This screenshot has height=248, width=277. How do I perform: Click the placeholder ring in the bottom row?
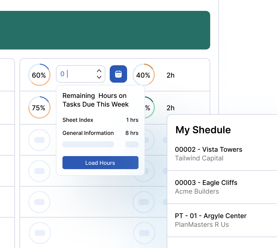(40, 233)
